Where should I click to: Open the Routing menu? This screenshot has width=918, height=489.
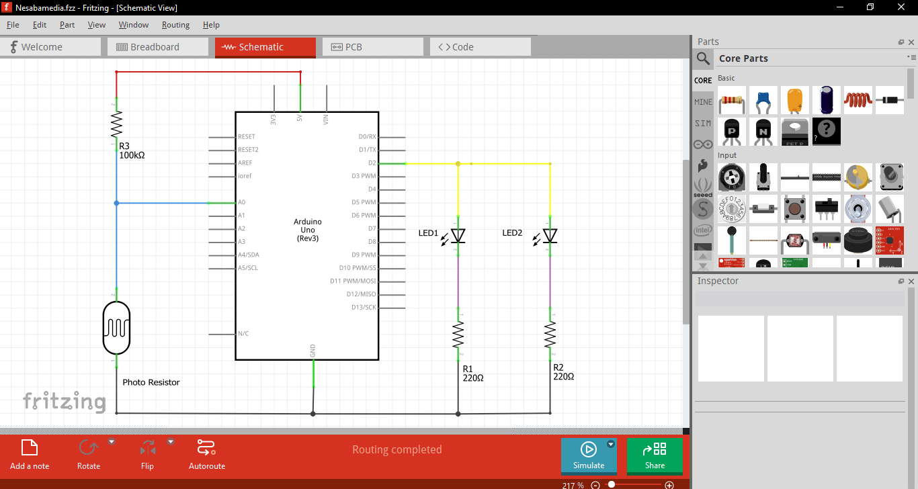click(175, 25)
